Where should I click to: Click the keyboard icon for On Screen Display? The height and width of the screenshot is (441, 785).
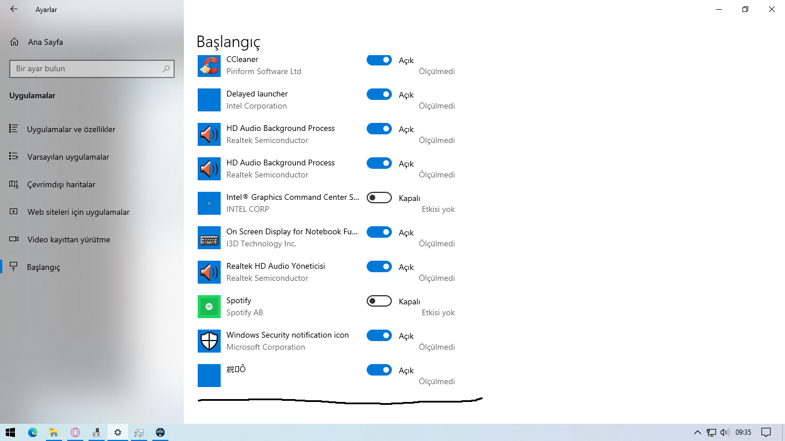pyautogui.click(x=209, y=238)
